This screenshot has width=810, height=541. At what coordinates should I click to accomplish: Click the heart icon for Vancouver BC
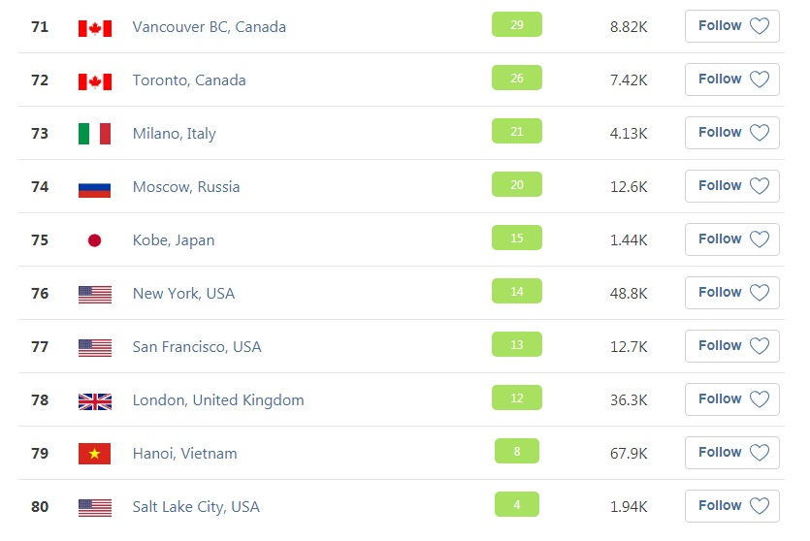tap(760, 26)
